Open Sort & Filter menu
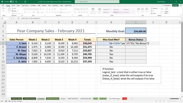The height and width of the screenshot is (103, 183). (x=162, y=11)
